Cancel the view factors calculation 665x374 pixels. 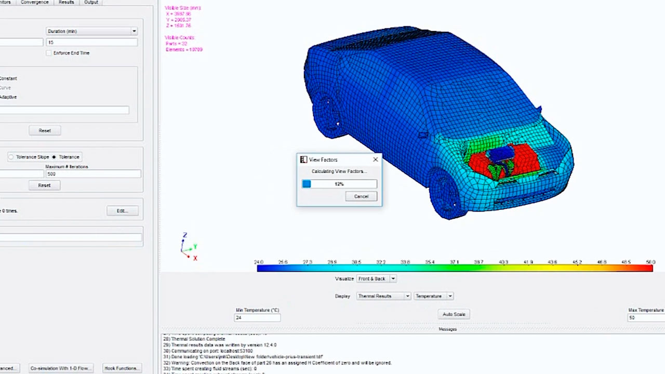pos(361,196)
